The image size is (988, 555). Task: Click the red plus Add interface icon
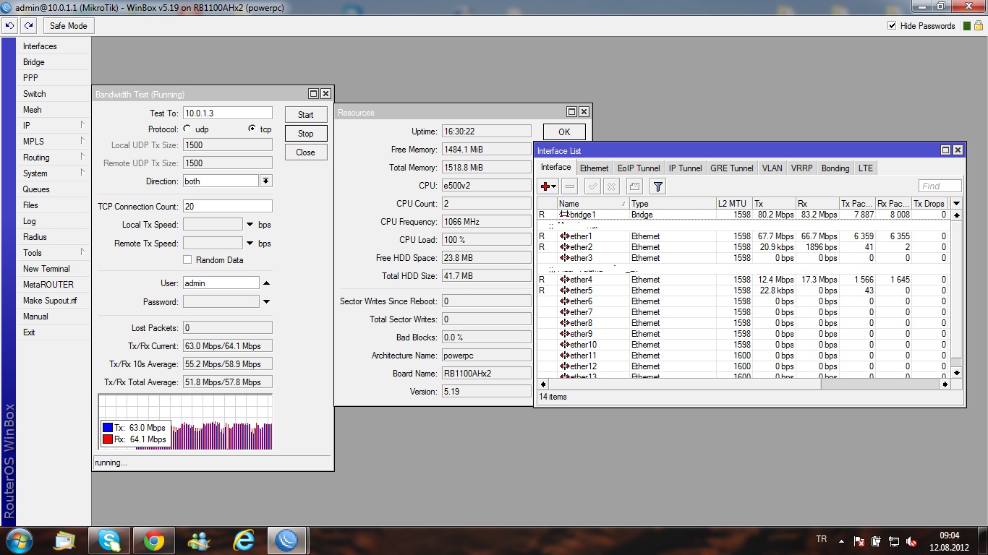pos(545,186)
